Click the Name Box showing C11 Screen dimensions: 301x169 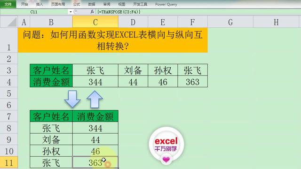(34, 12)
